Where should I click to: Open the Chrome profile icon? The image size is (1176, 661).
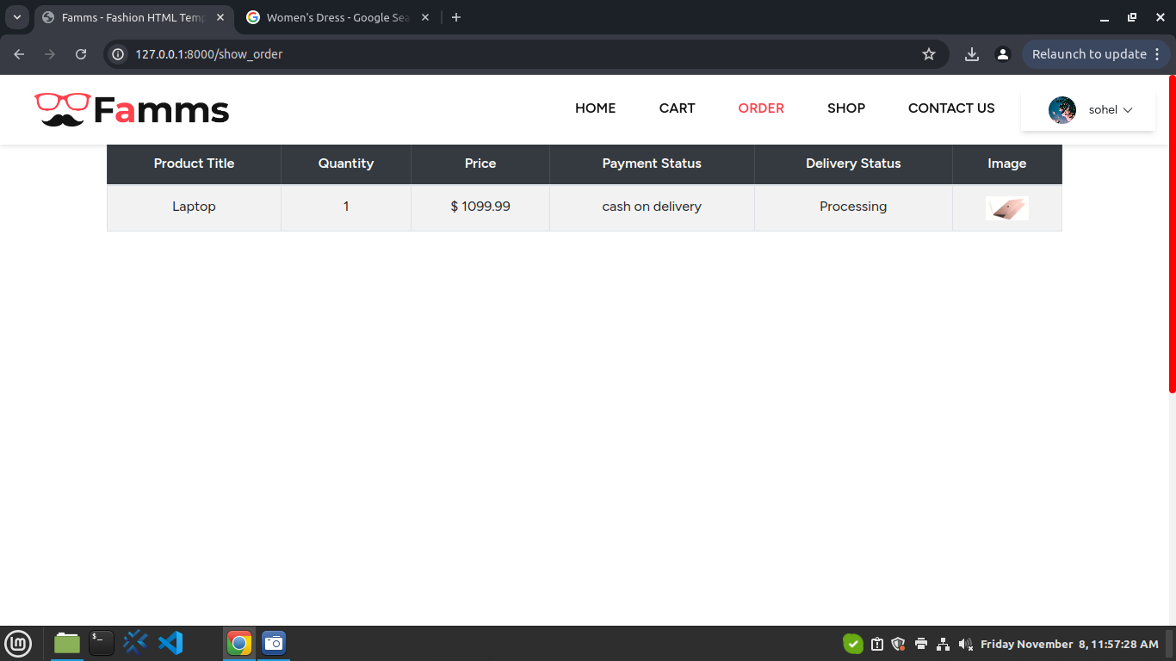pyautogui.click(x=1003, y=54)
